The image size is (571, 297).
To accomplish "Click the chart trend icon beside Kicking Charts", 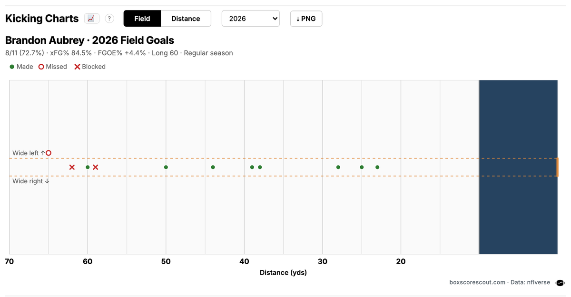I will [91, 19].
